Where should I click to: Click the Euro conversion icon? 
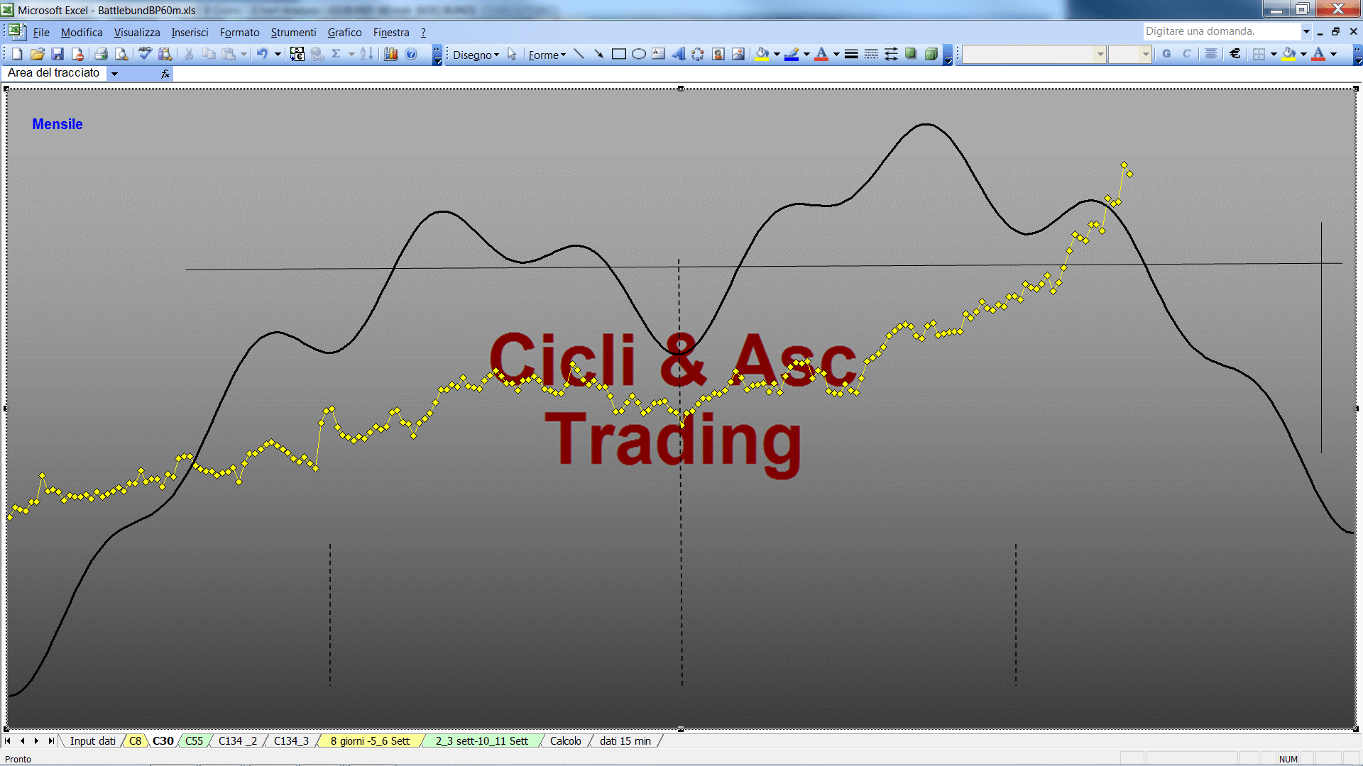point(297,54)
